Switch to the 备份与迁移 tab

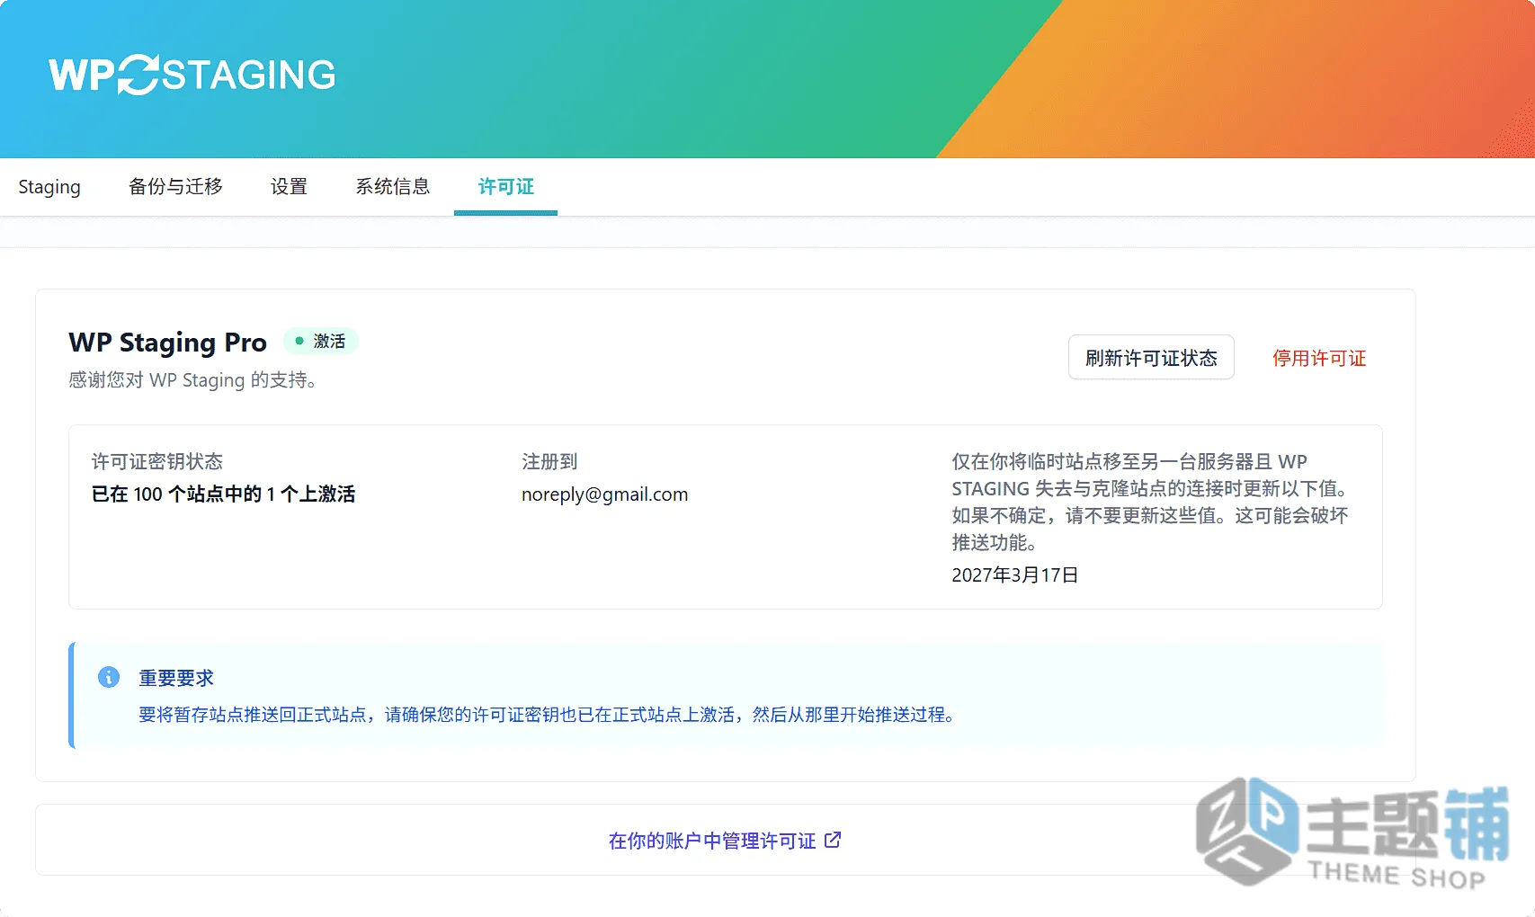click(175, 187)
